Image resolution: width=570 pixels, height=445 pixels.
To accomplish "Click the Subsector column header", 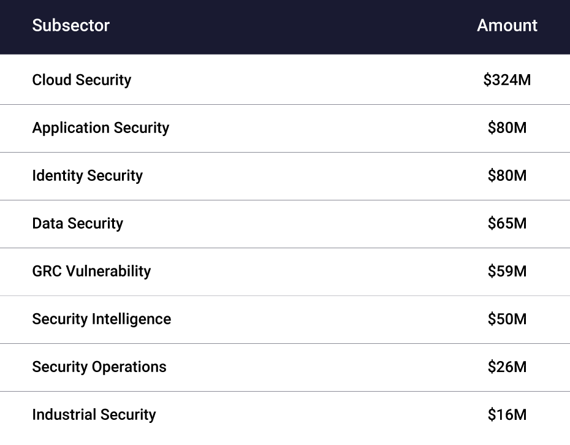I will pos(70,26).
